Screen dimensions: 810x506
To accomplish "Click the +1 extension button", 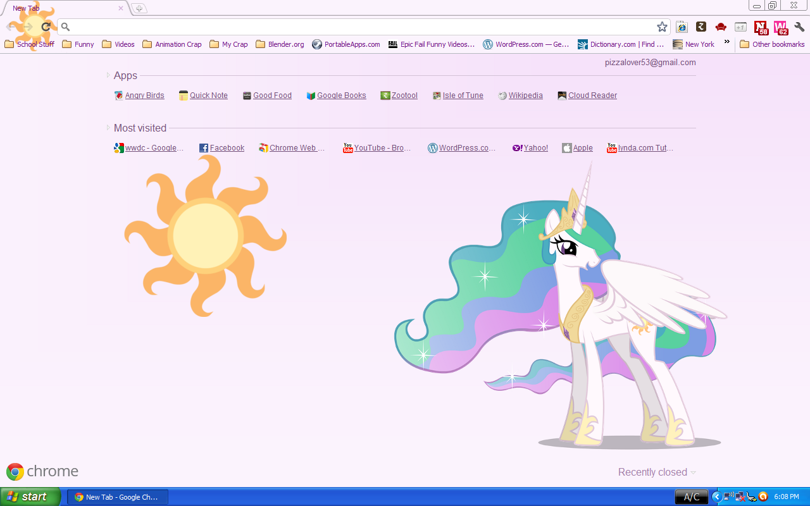I will (740, 27).
